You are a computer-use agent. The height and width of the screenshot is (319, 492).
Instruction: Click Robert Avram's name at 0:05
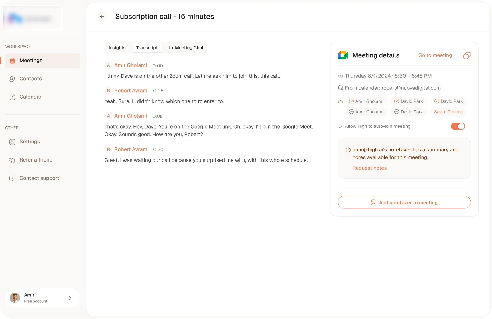(x=131, y=91)
